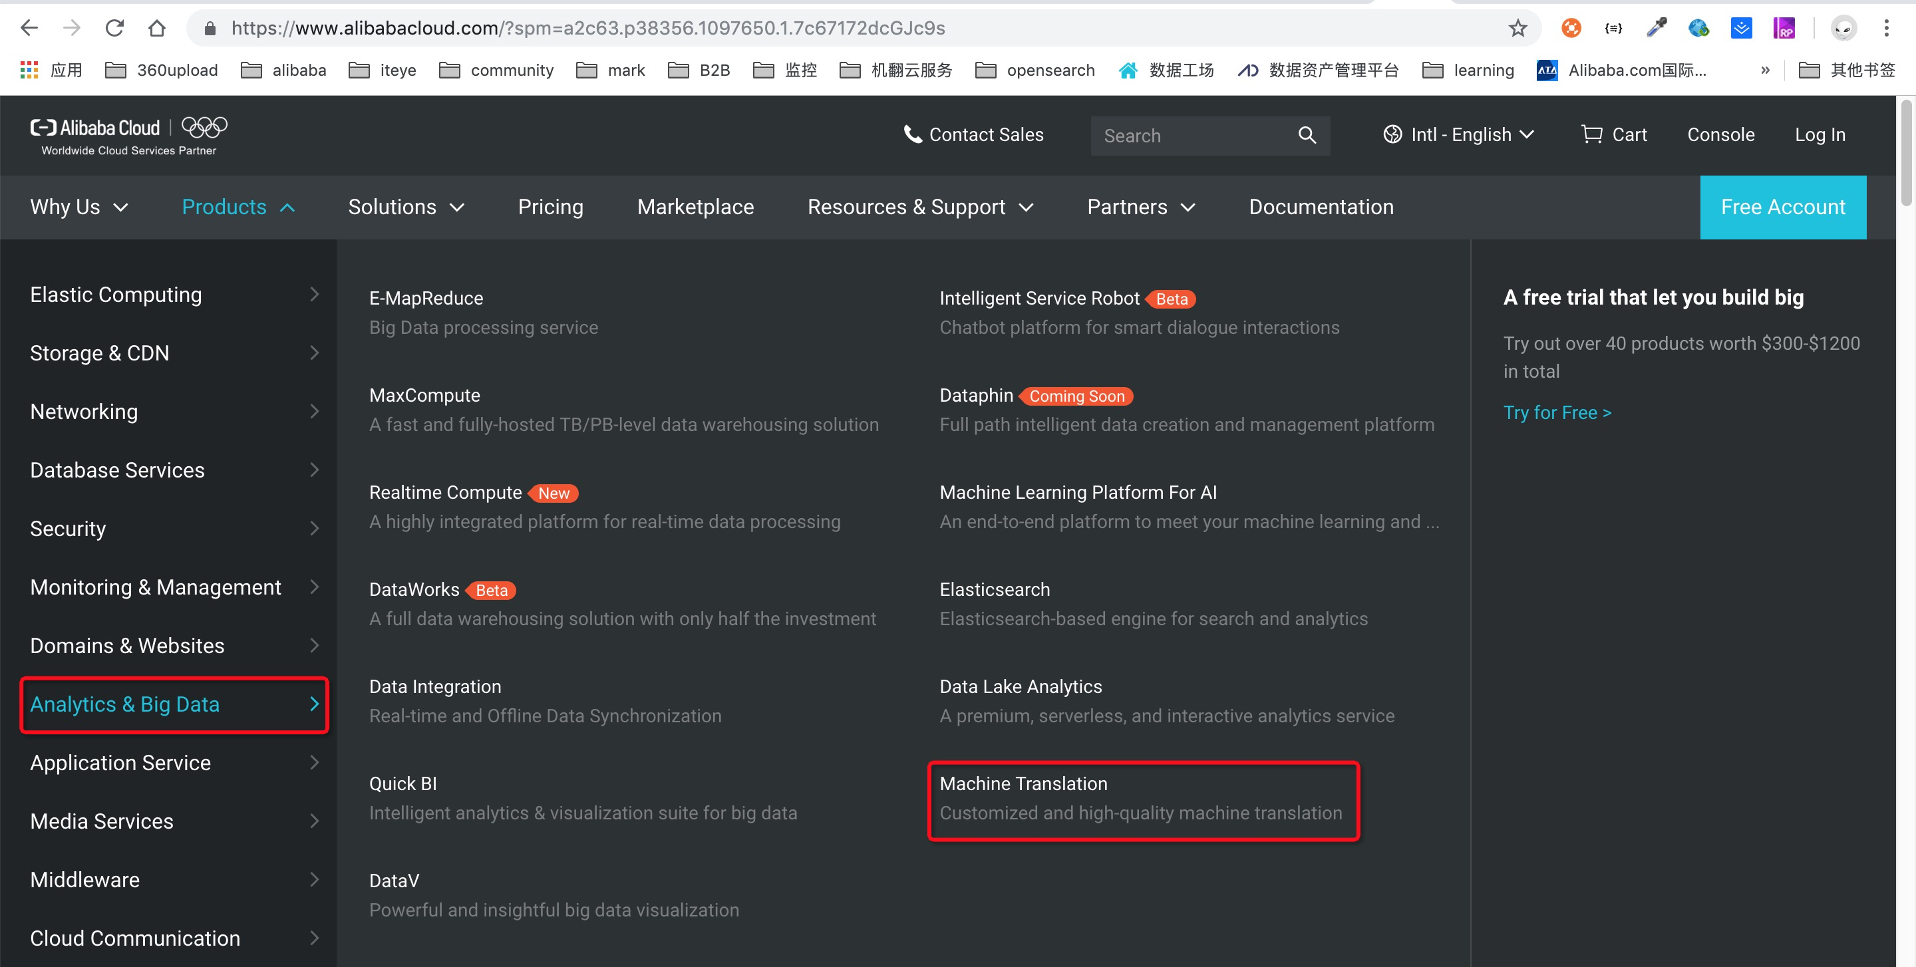Open the learning bookmark folder
This screenshot has height=967, width=1916.
(x=1468, y=70)
